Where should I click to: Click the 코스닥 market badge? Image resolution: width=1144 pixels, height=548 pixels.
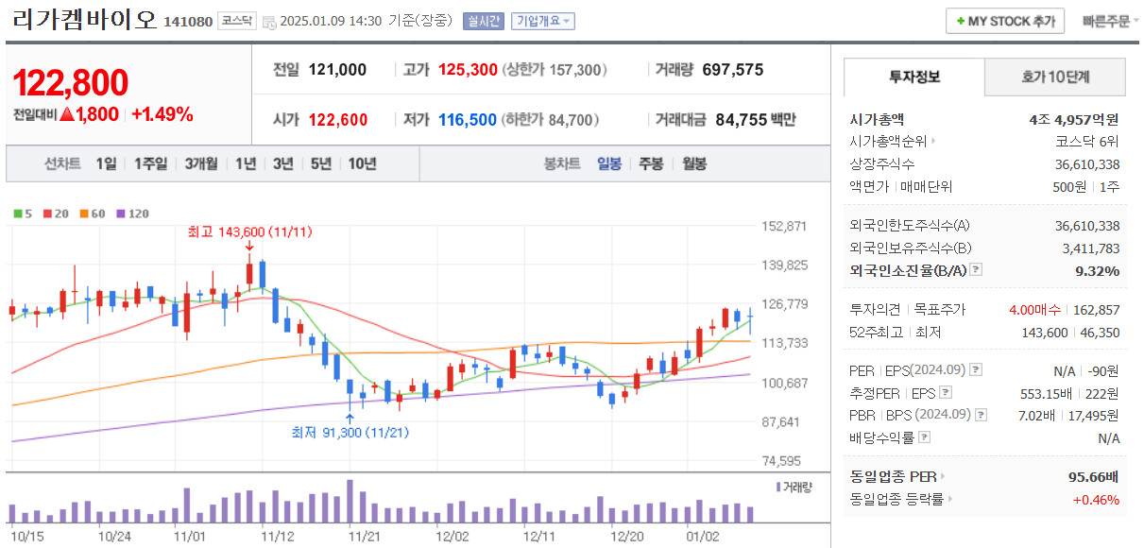pyautogui.click(x=236, y=22)
